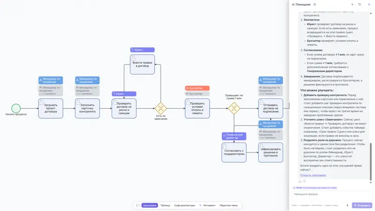Image resolution: width=375 pixels, height=211 pixels.
Task: Select the green start event circle
Action: [x=16, y=108]
